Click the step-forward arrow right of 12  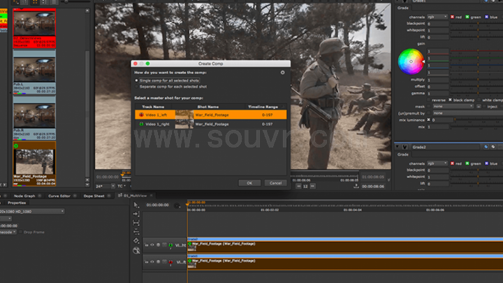(312, 186)
